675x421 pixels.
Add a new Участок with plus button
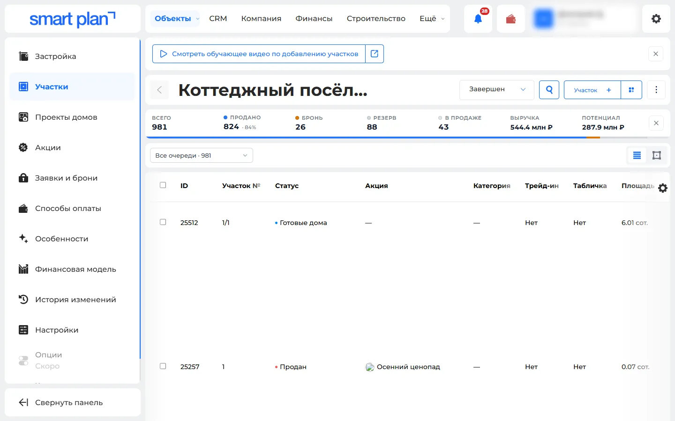click(592, 90)
